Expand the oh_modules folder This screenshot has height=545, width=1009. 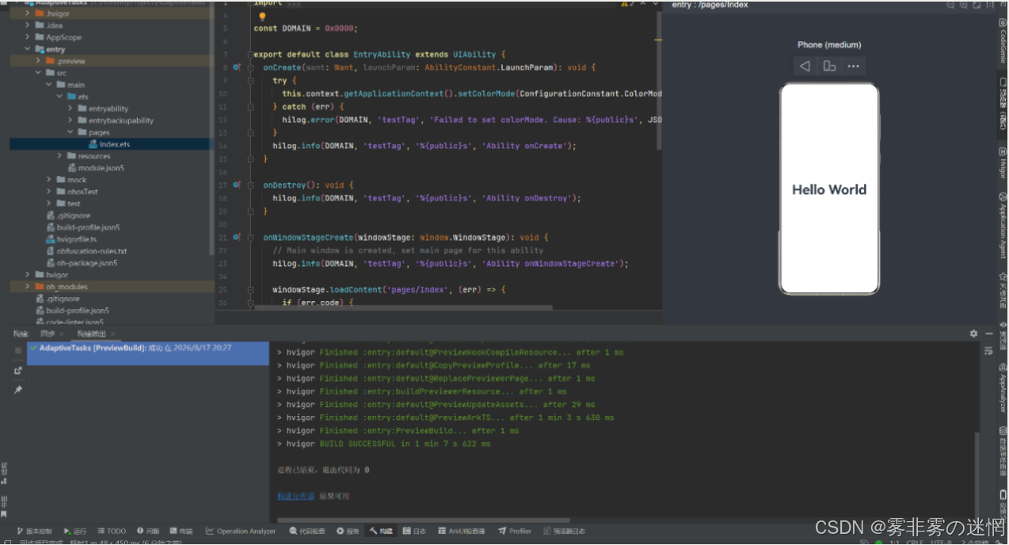[x=29, y=287]
